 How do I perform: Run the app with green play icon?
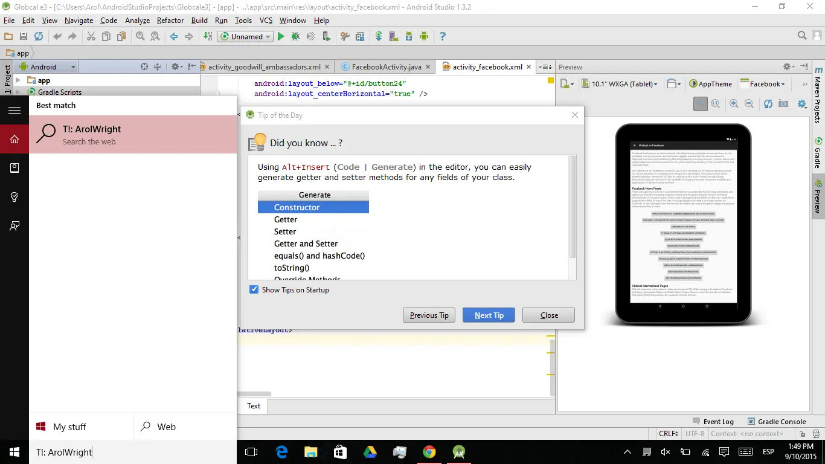[281, 37]
